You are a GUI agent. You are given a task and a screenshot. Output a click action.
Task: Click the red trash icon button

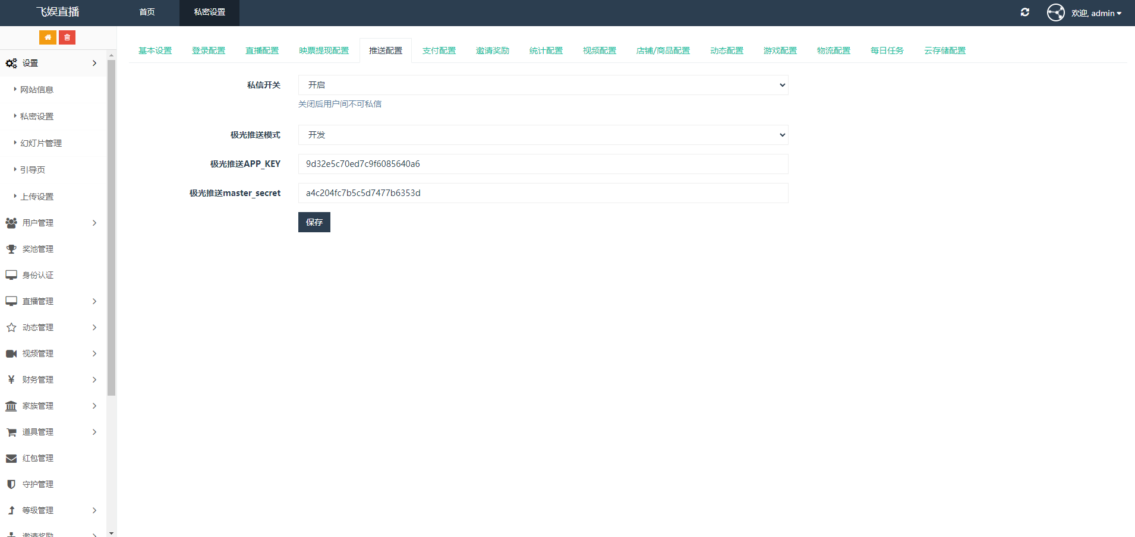[x=67, y=37]
